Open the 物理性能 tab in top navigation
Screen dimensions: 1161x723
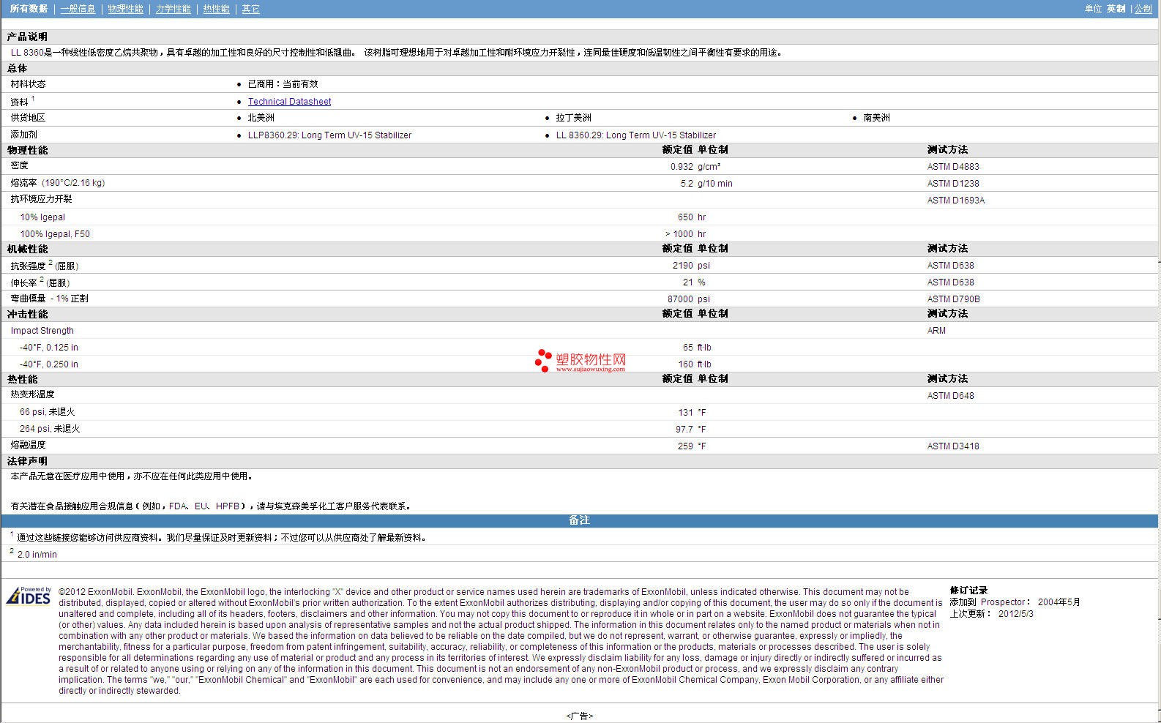[x=125, y=9]
